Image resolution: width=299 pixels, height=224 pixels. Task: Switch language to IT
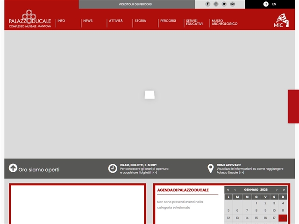point(266,4)
